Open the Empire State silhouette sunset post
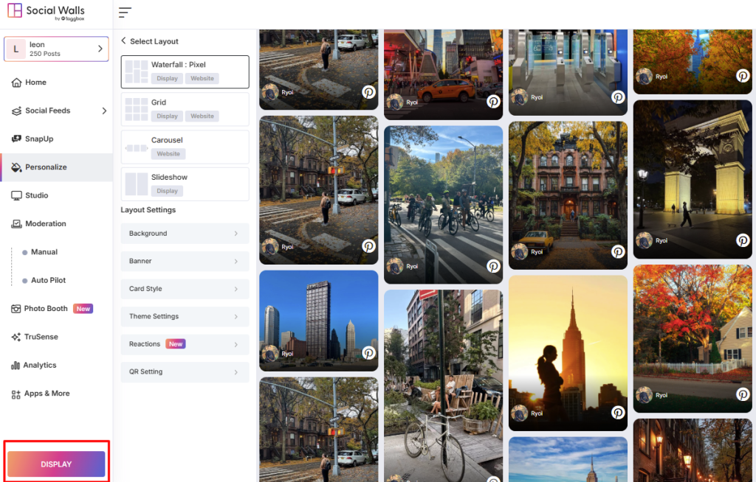Viewport: 756px width, 482px height. [x=568, y=352]
